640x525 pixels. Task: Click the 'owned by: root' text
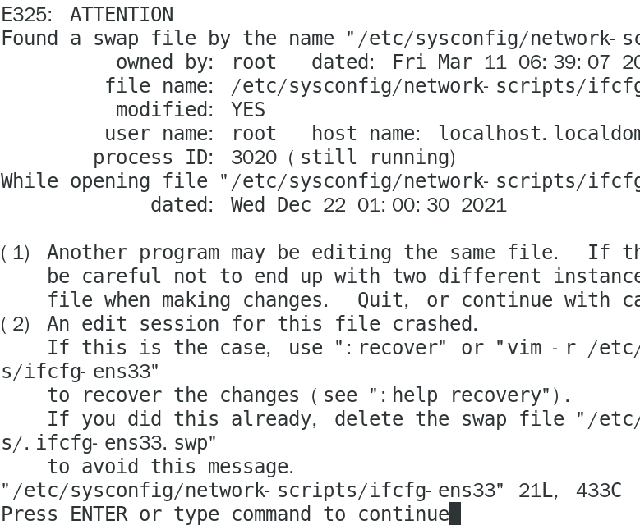[x=196, y=62]
